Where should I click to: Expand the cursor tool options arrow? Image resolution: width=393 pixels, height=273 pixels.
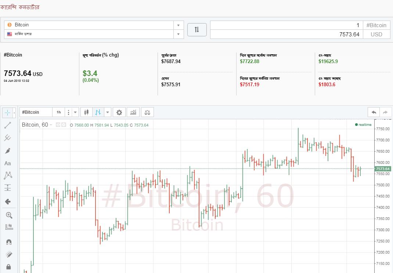[x=14, y=113]
